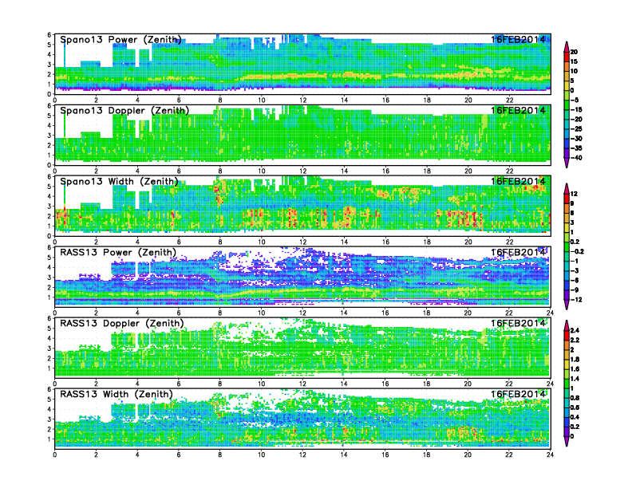Viewport: 632px width, 488px height.
Task: Click x-axis tick 24 under RASS13 Power panel
Action: (550, 313)
